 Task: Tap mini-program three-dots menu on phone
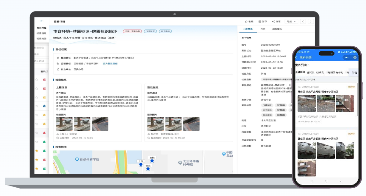tap(346, 58)
